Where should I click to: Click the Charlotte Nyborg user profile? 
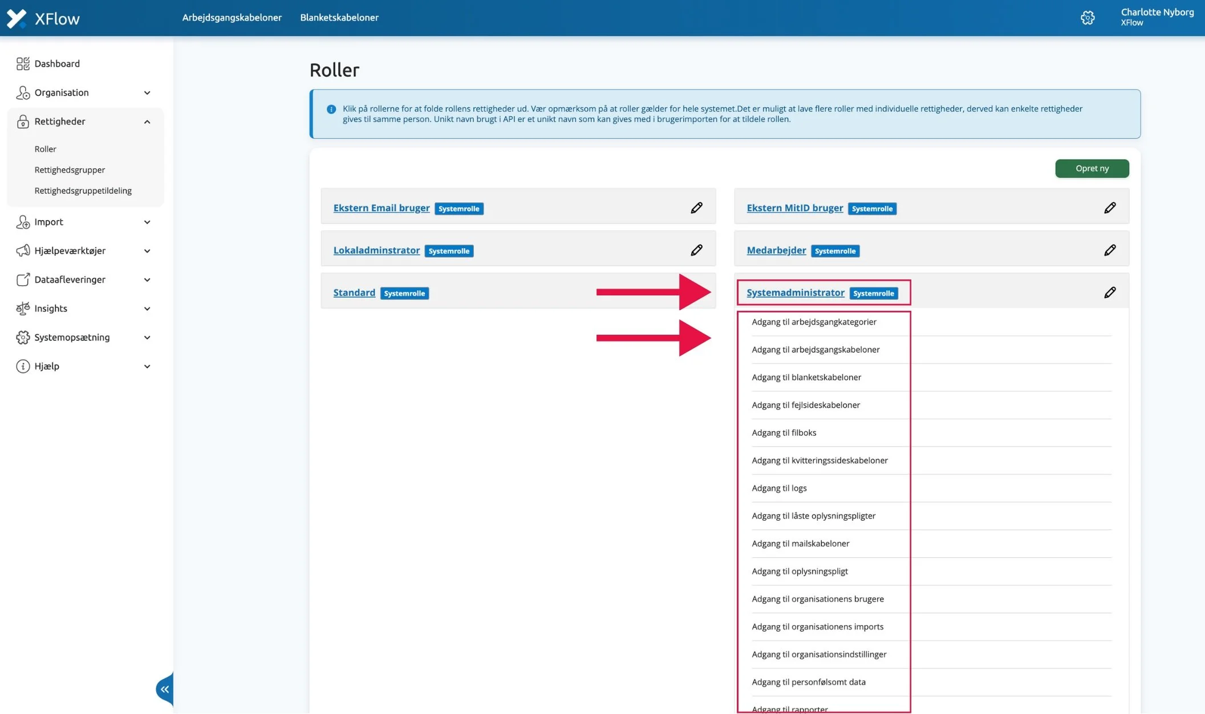pyautogui.click(x=1157, y=17)
